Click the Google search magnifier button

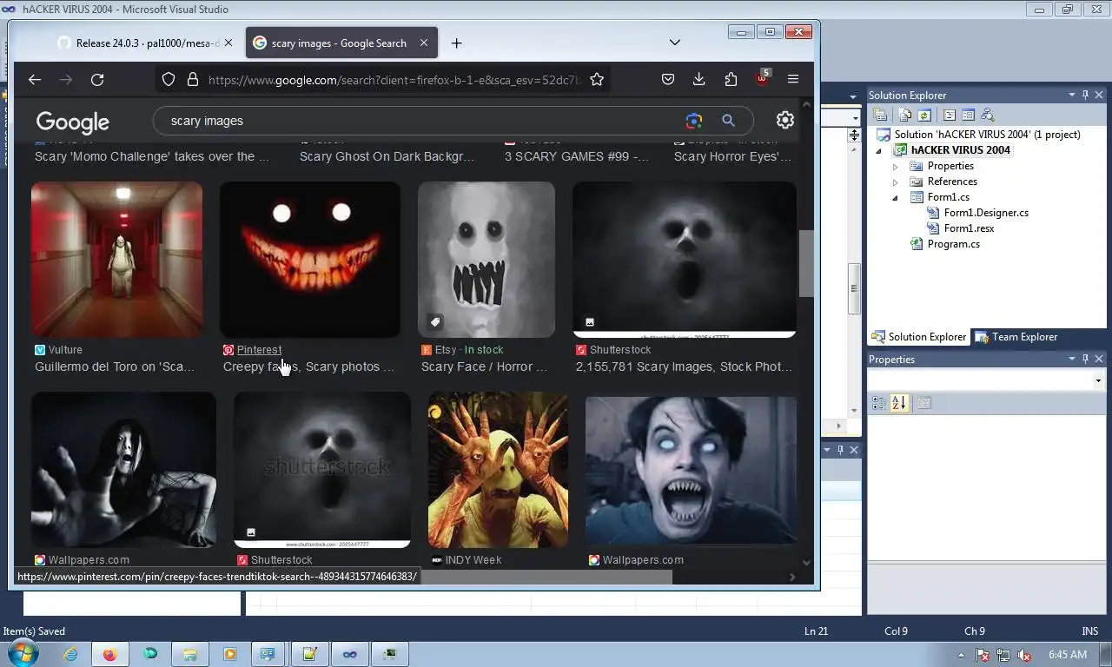coord(728,121)
